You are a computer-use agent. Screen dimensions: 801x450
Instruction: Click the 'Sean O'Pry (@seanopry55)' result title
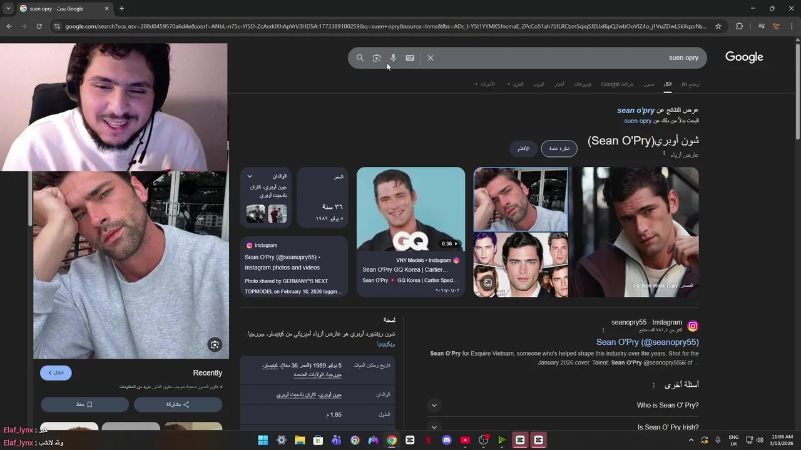pos(648,342)
